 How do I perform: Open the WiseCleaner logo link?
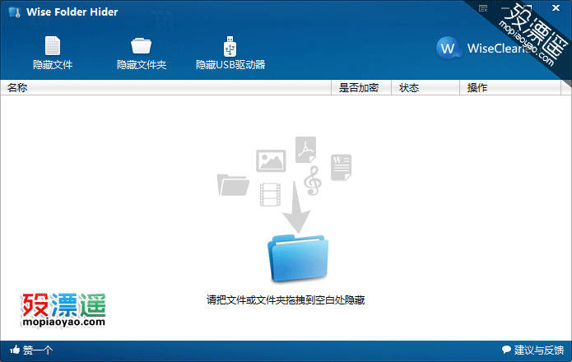pyautogui.click(x=483, y=48)
